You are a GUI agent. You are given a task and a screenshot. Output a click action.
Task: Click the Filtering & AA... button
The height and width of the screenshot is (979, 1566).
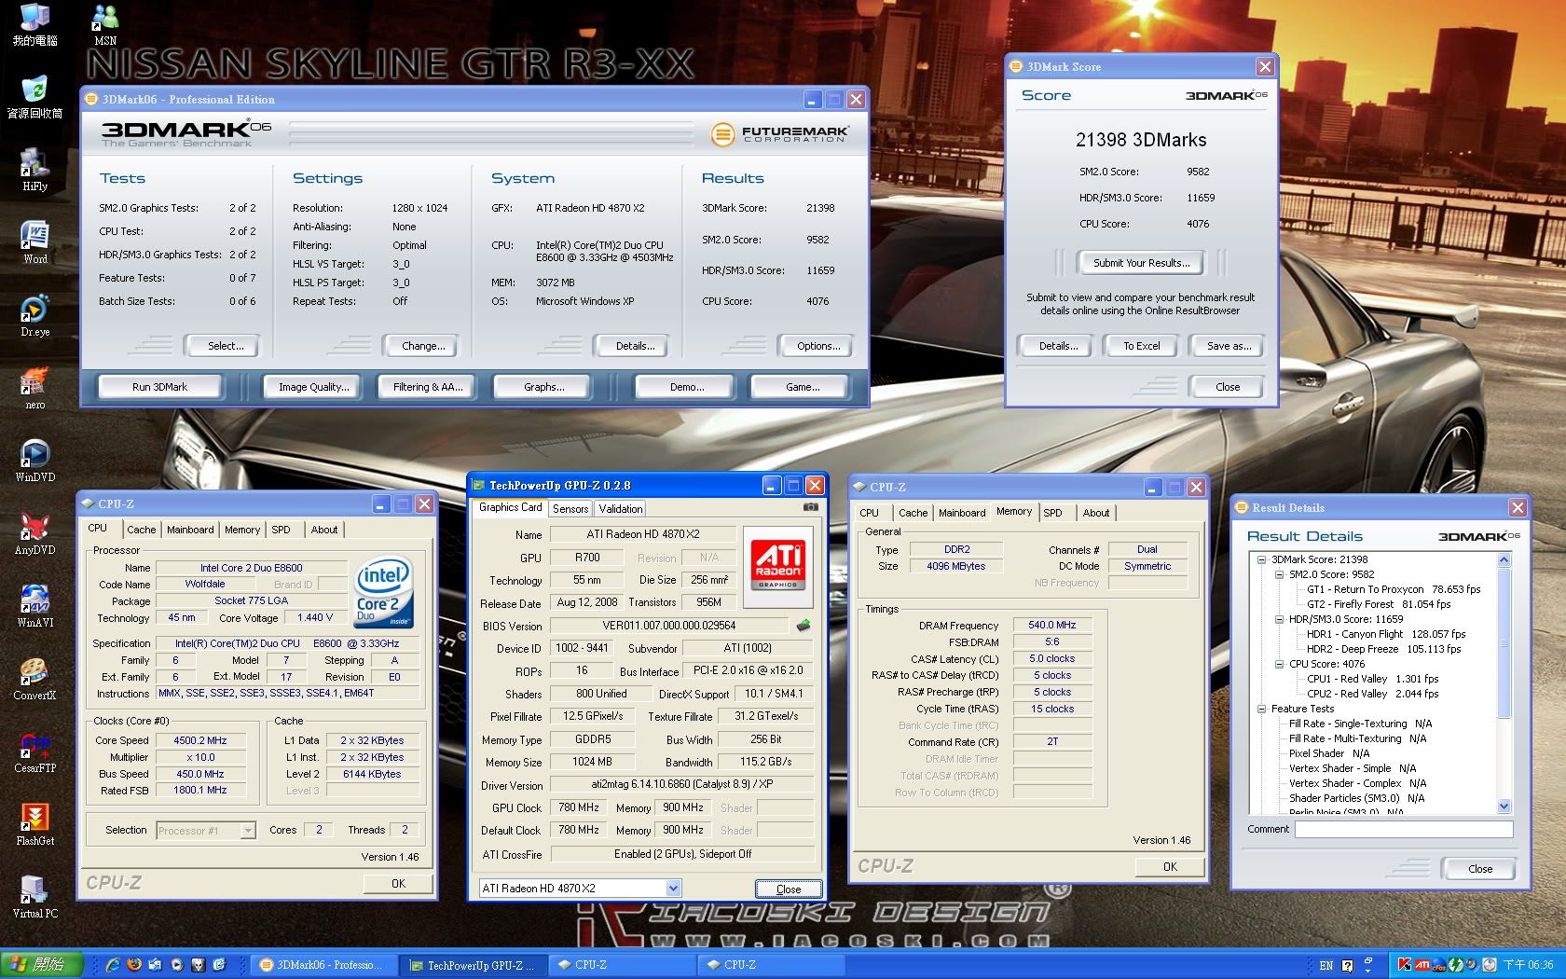point(428,387)
